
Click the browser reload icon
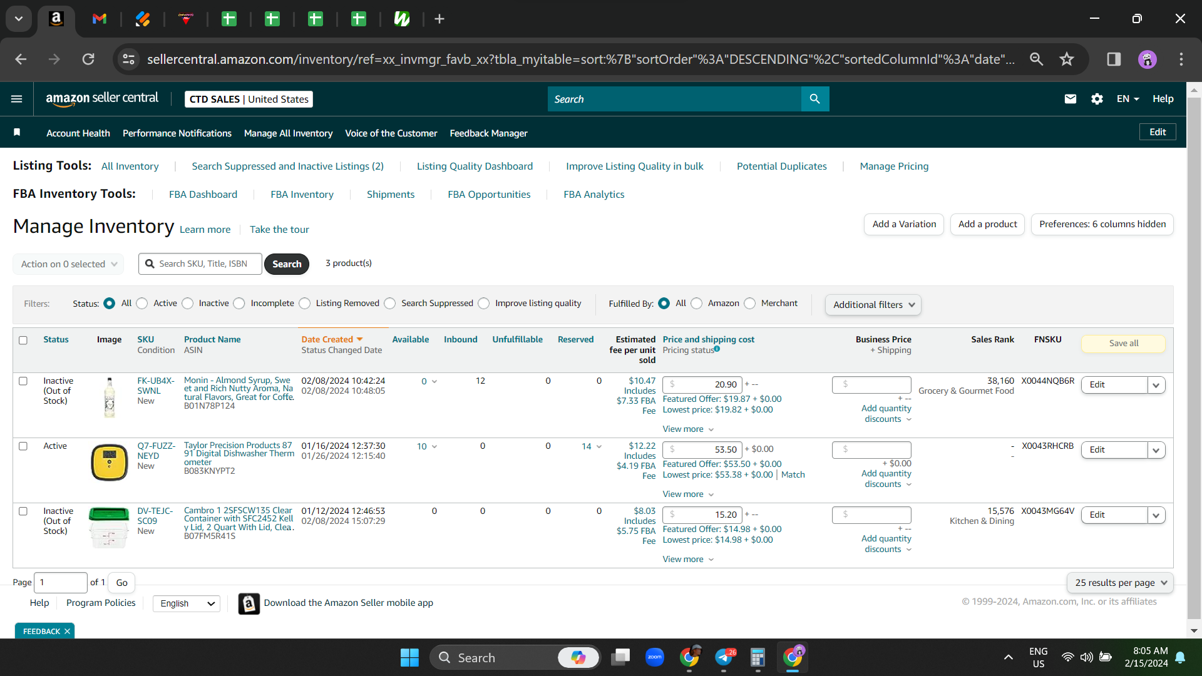pyautogui.click(x=88, y=59)
